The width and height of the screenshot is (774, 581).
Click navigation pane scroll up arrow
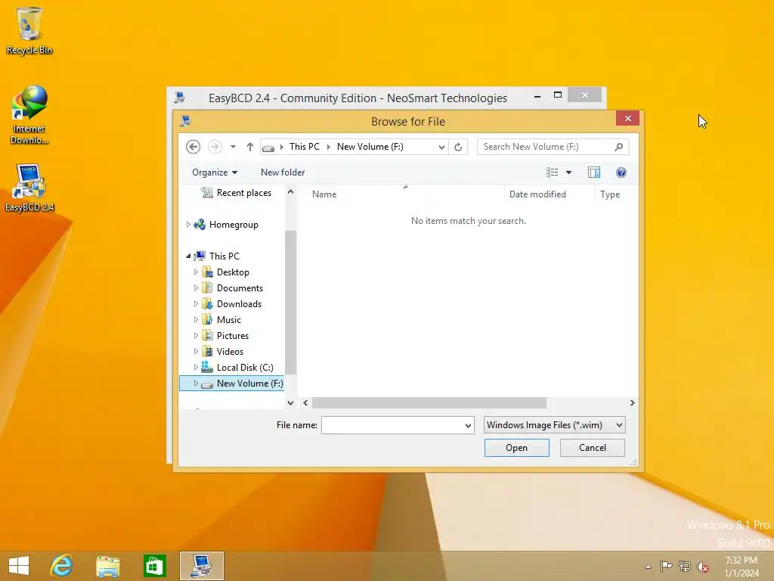[291, 191]
